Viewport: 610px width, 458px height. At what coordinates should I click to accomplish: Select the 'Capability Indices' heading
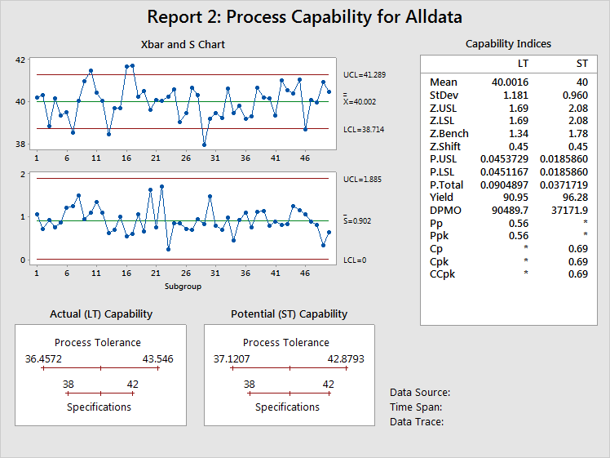[508, 43]
